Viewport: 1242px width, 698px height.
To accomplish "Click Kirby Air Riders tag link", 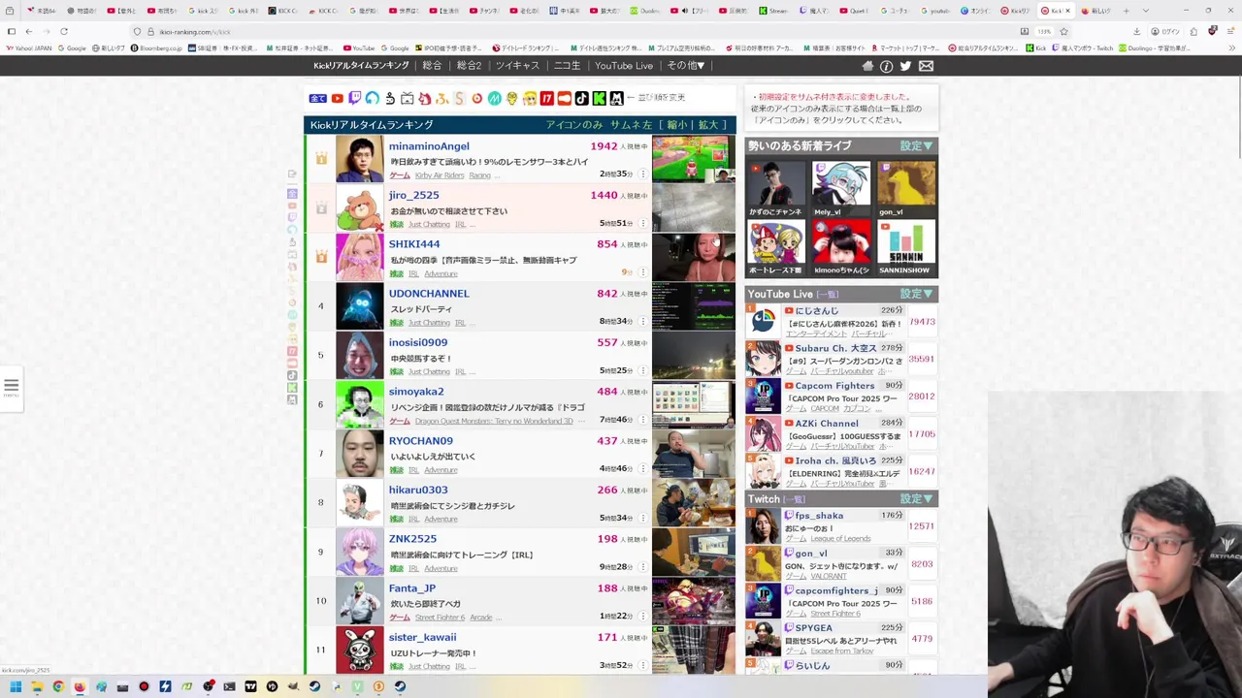I will (x=440, y=175).
